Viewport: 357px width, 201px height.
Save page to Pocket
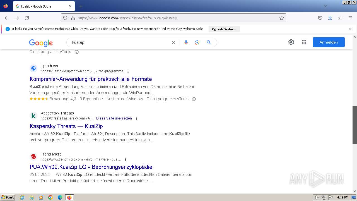click(320, 18)
